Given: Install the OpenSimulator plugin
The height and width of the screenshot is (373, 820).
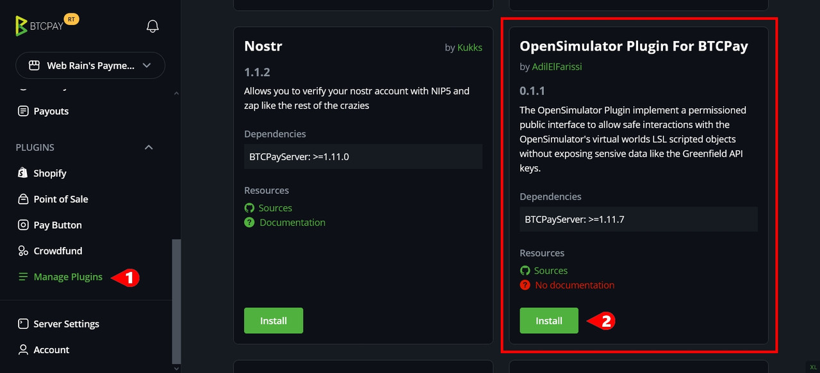Looking at the screenshot, I should click(x=549, y=321).
